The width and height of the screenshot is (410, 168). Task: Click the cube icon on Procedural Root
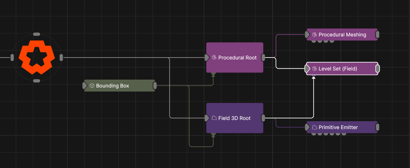click(214, 58)
